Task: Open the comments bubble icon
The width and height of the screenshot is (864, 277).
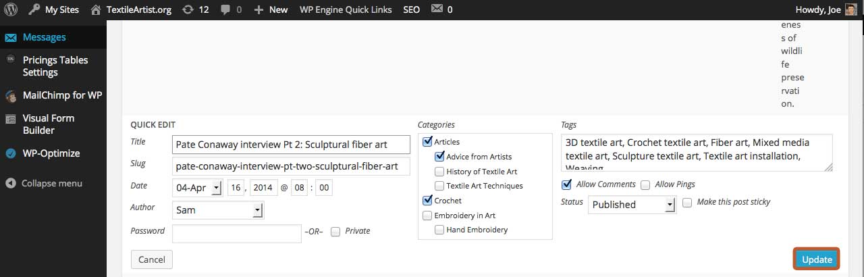Action: (225, 9)
